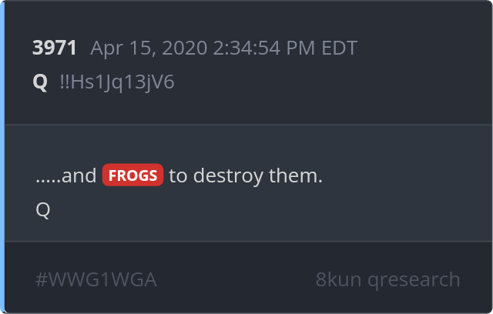Click the divider line above the footer
Screen dimensions: 493x314
coord(248,241)
